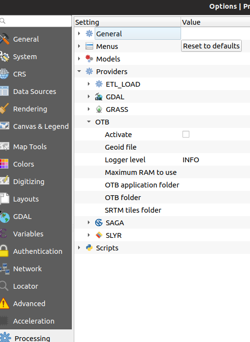Click the SLYR provider icon
The image size is (250, 342).
(x=99, y=235)
